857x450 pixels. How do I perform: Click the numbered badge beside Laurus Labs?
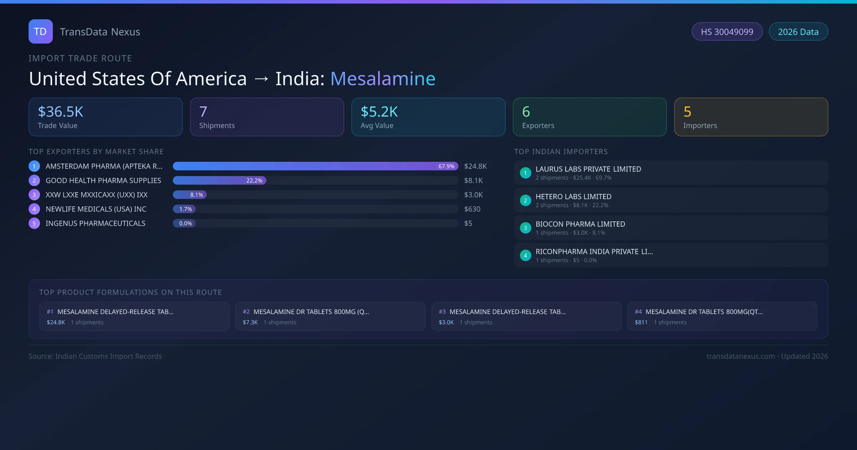tap(525, 173)
